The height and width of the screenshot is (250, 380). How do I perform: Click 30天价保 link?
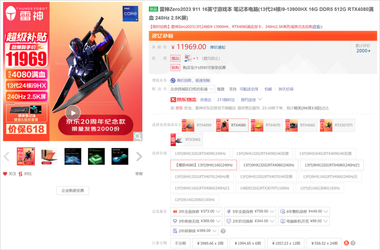pos(286,89)
